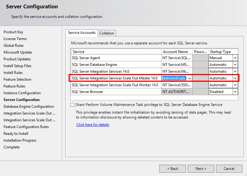Click Installation Progress step in sidebar
247x176 pixels.
(20, 140)
